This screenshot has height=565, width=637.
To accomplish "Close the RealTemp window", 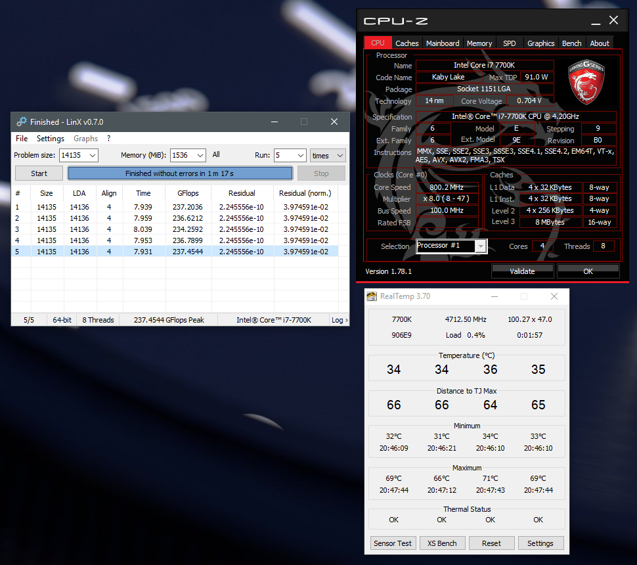I will [554, 296].
